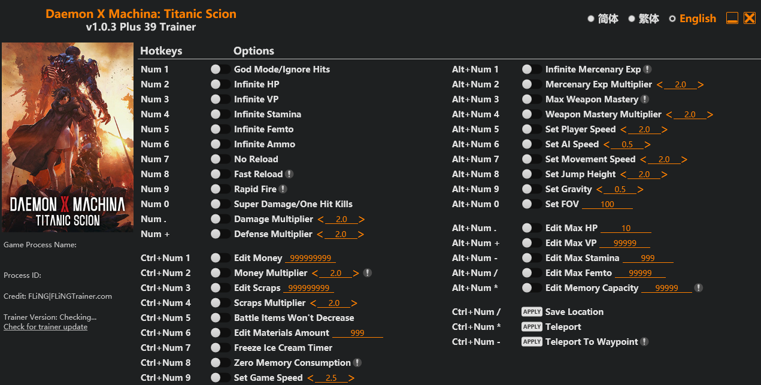Click the info icon beside Fast Reload
Viewport: 761px width, 385px height.
coord(289,174)
